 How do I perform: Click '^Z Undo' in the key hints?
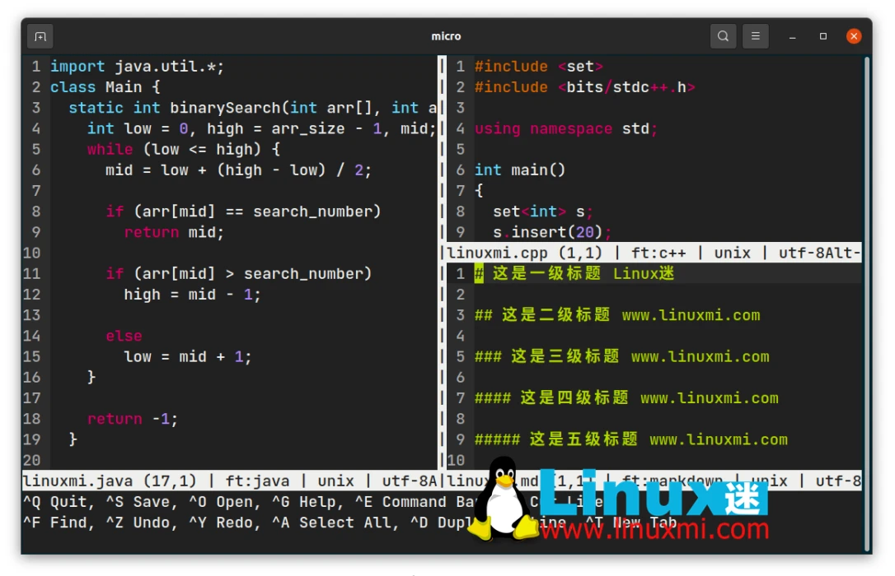coord(138,523)
